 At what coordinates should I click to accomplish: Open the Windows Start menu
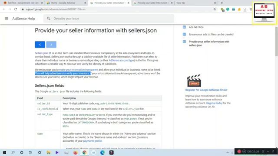point(4,153)
